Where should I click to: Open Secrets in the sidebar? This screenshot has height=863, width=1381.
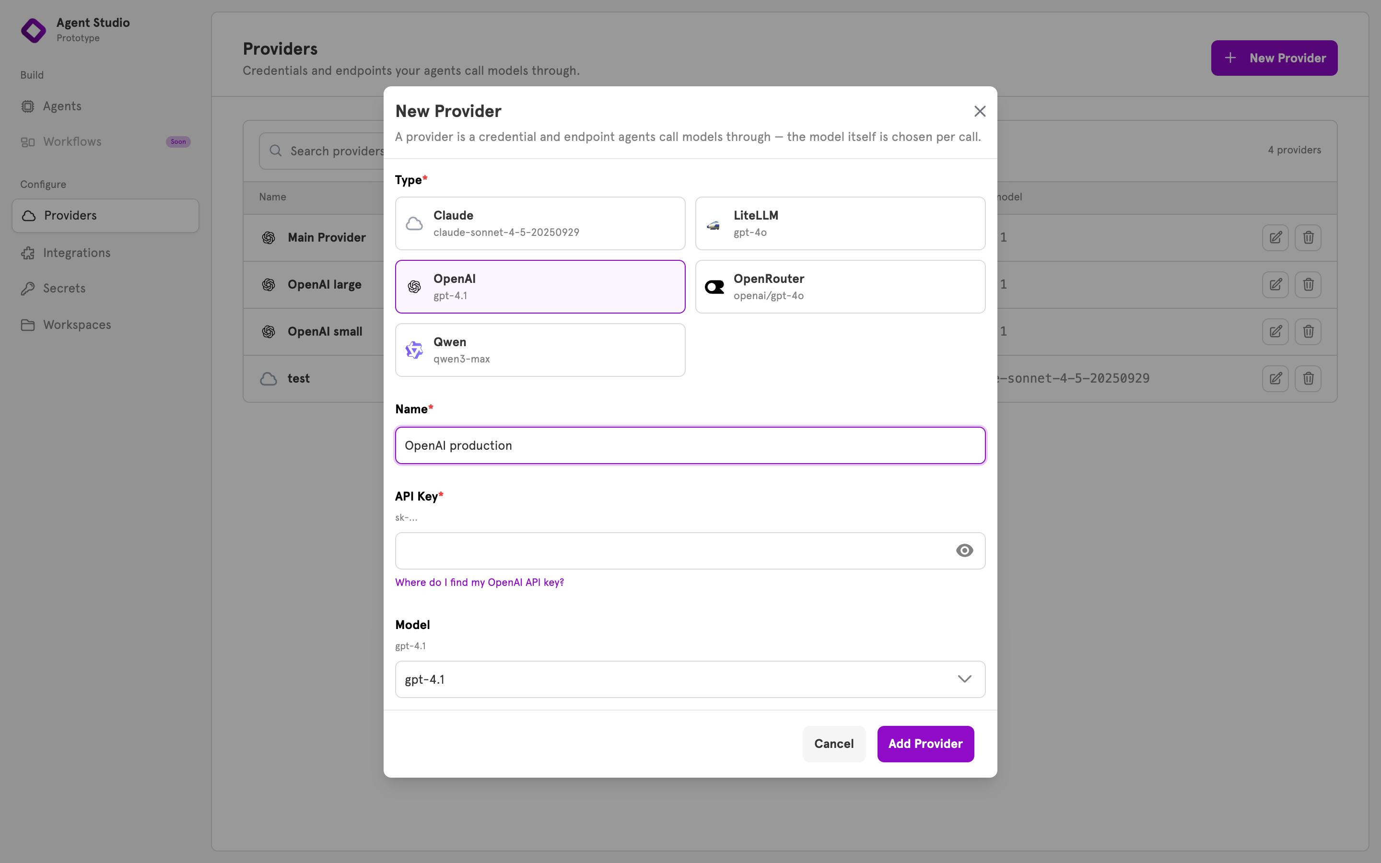pos(105,288)
